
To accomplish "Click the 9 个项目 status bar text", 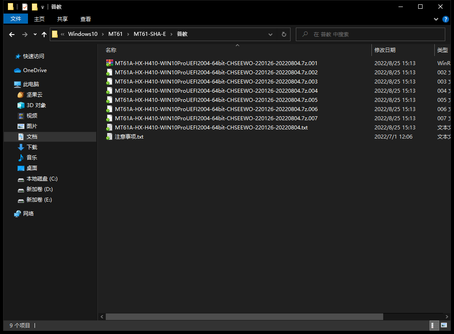I will pyautogui.click(x=20, y=326).
